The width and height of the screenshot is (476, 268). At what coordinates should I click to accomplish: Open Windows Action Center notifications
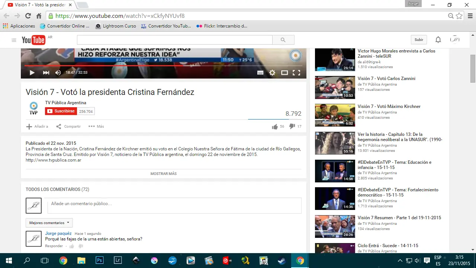tap(427, 261)
